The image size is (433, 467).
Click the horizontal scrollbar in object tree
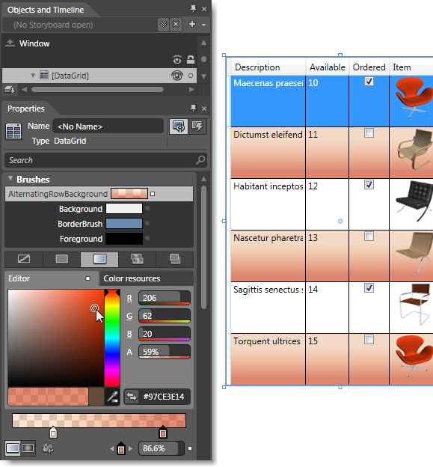click(x=97, y=89)
